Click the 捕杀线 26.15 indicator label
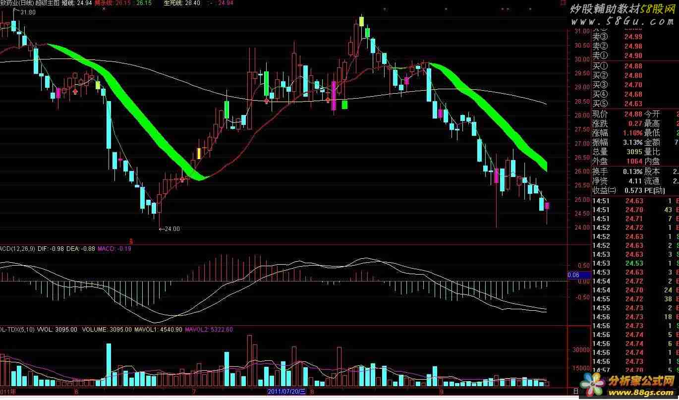 [x=114, y=3]
